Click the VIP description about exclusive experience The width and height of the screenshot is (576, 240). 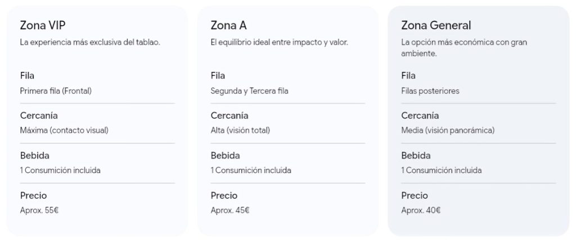(90, 42)
